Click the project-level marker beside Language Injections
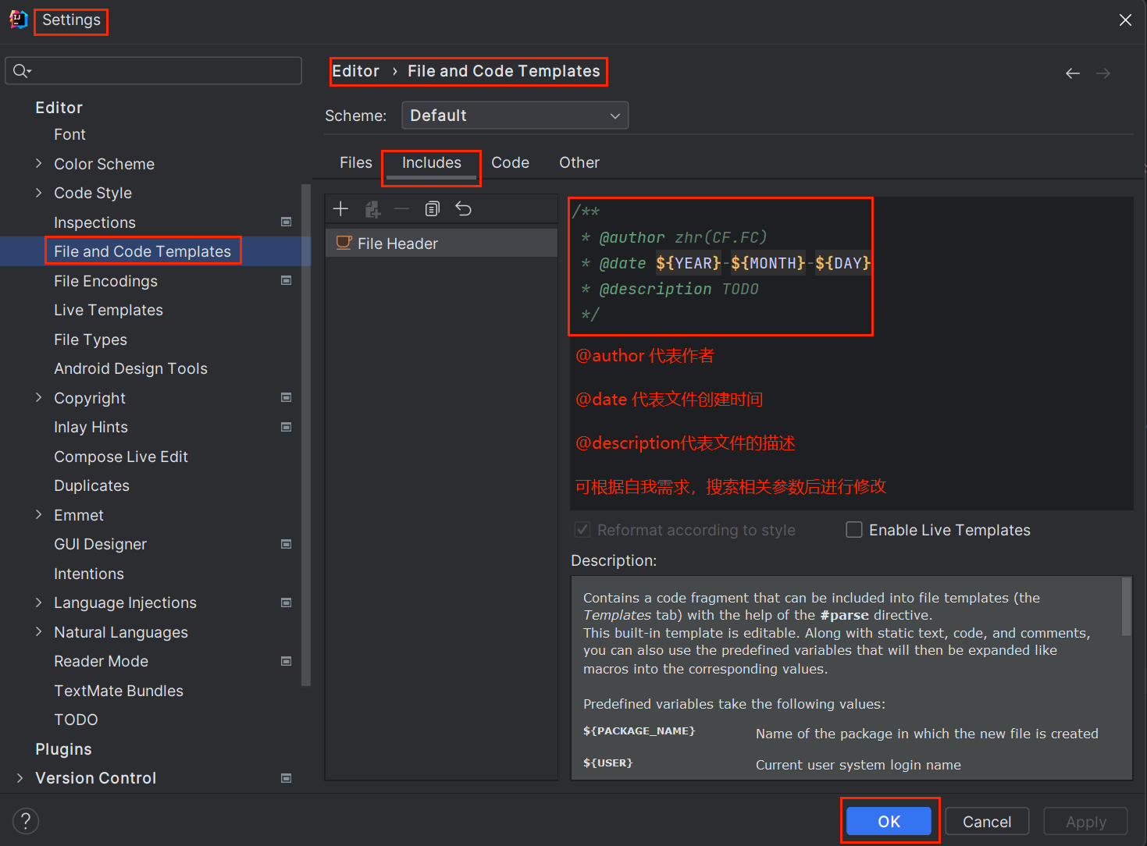Viewport: 1147px width, 846px height. 287,603
